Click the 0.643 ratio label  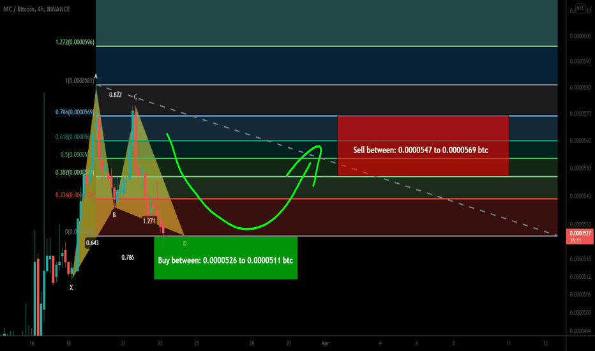92,243
